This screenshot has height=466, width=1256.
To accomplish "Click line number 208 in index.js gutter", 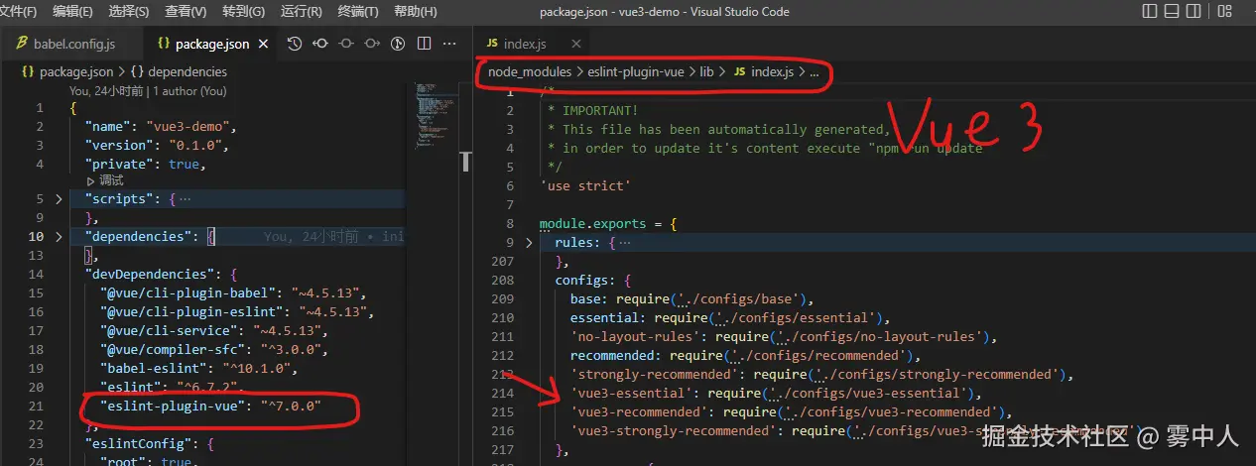I will click(502, 281).
